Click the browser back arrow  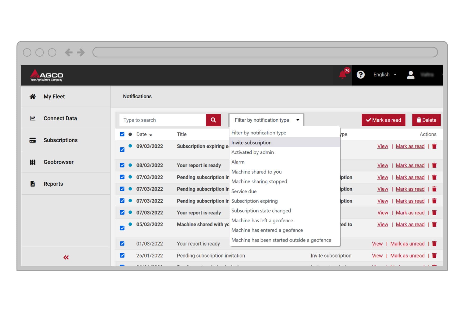coord(69,52)
